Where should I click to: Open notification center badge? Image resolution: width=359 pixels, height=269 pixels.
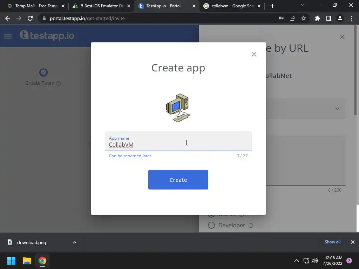349,261
